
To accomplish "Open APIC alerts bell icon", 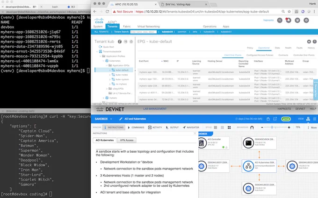I will click(289, 20).
